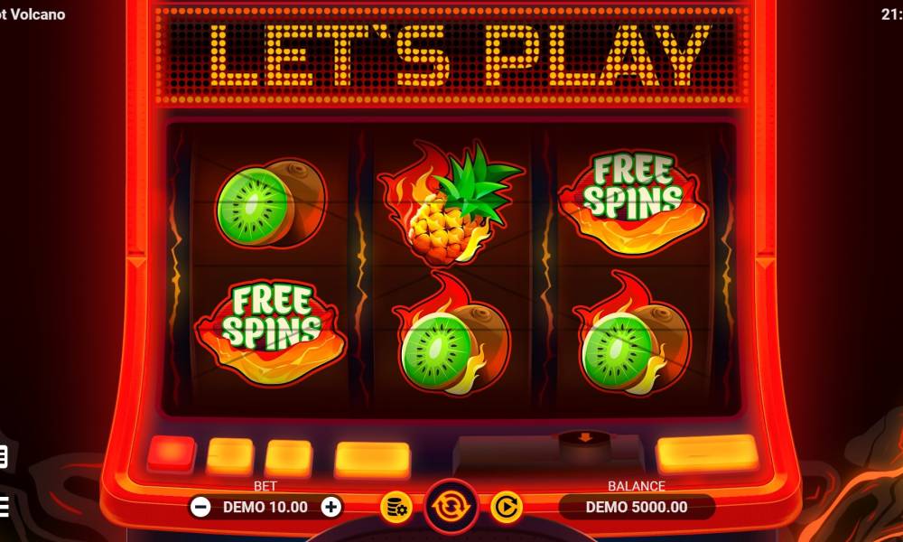Click the flaming kiwi on the middle reel
The image size is (903, 542).
[451, 334]
